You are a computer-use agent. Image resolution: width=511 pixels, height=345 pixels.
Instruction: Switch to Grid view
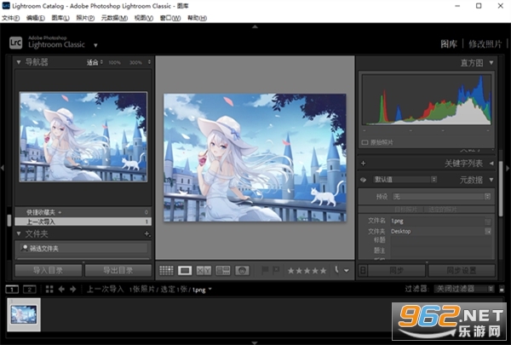point(166,270)
